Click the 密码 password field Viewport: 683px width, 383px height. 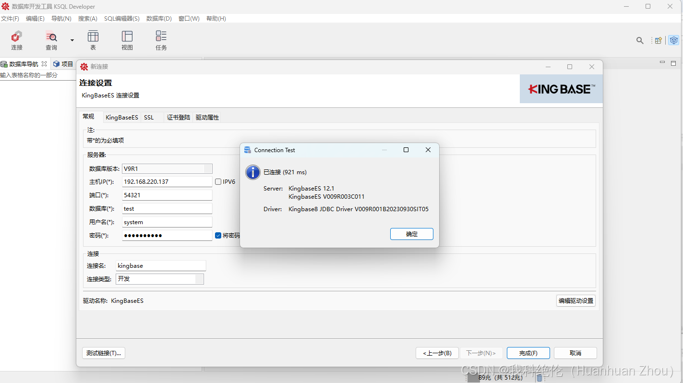coord(167,236)
